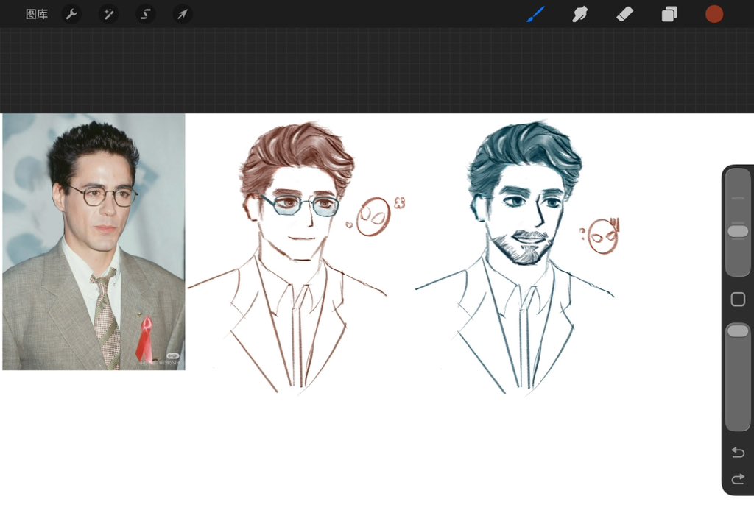
Task: Select the Eraser tool
Action: click(x=624, y=15)
